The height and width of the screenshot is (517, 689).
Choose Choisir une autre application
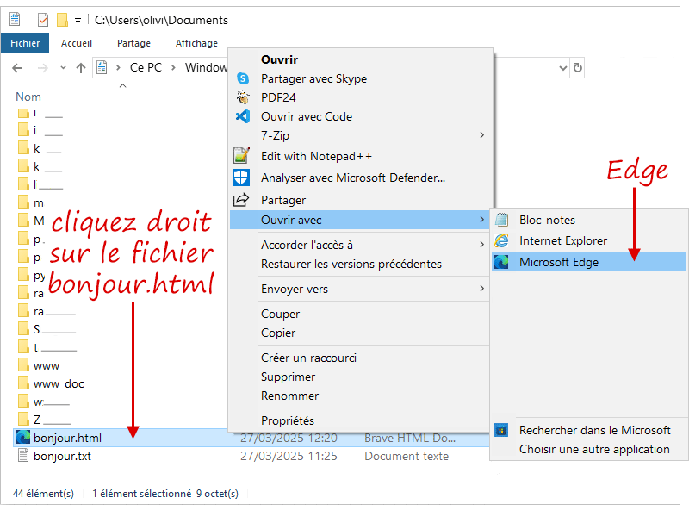coord(594,449)
